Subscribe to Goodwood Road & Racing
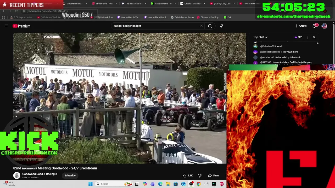 pos(70,175)
